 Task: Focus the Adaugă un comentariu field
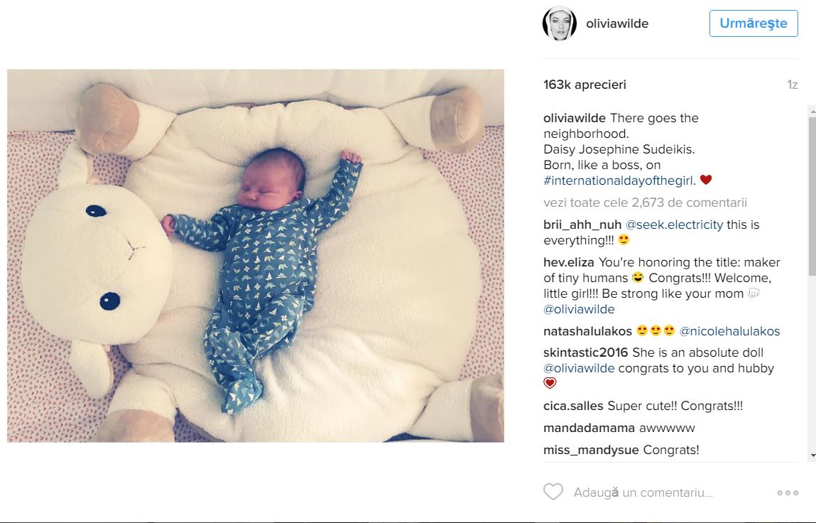pyautogui.click(x=671, y=492)
